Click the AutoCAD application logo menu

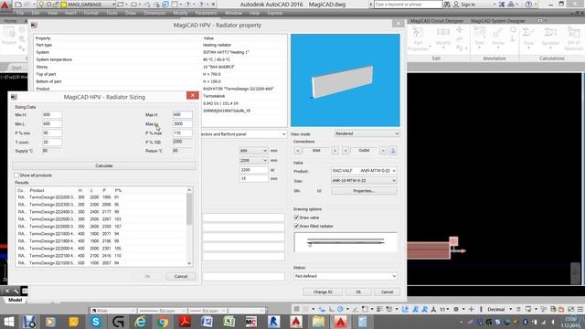[x=5, y=5]
